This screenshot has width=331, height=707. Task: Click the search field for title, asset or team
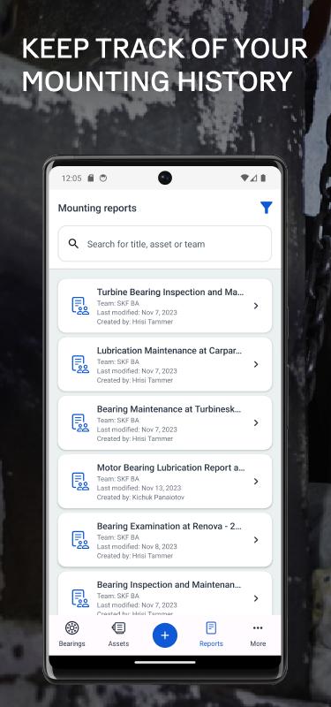165,244
